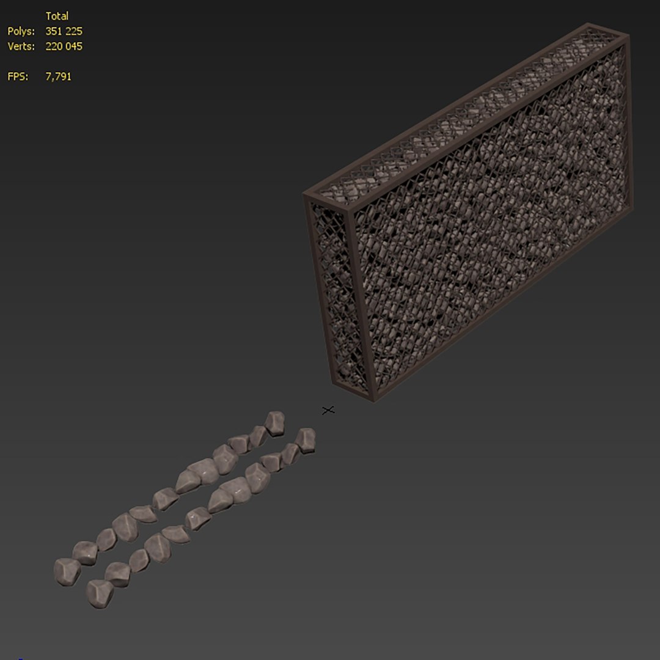Image resolution: width=660 pixels, height=660 pixels.
Task: Click the 'Verts:' label
Action: pos(21,46)
